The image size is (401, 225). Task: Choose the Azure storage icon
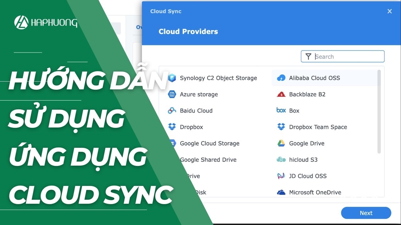[172, 94]
